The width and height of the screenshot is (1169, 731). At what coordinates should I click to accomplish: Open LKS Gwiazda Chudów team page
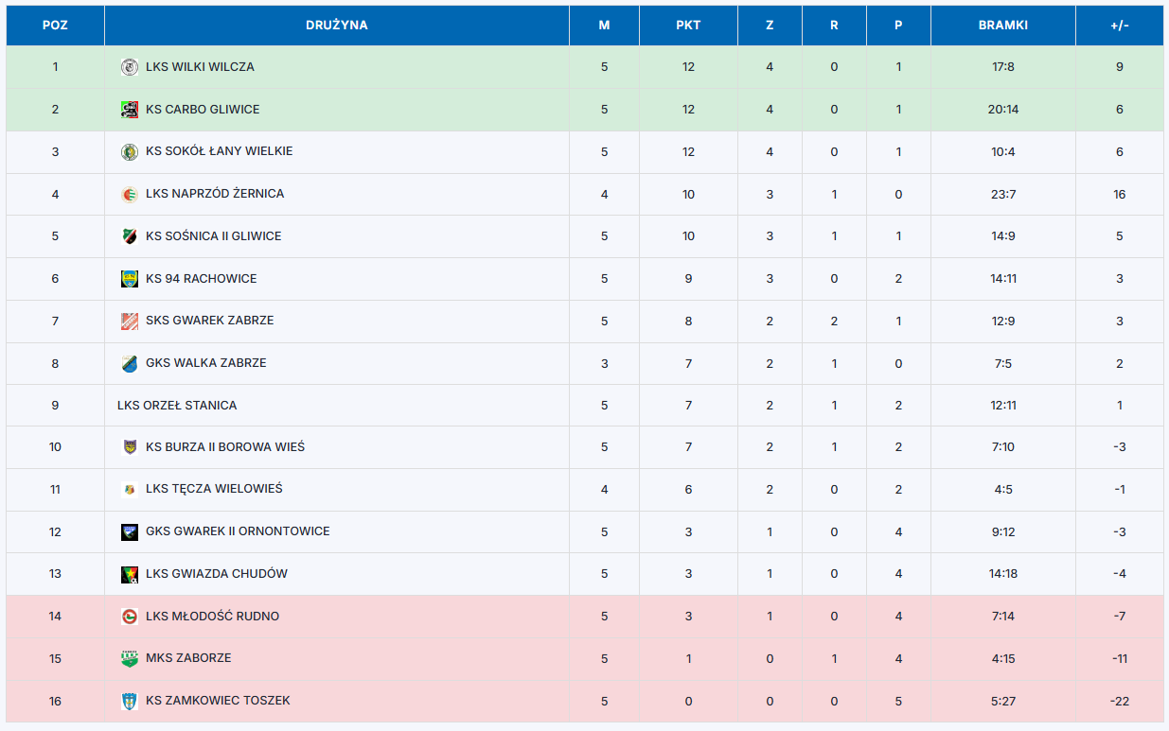pyautogui.click(x=217, y=574)
